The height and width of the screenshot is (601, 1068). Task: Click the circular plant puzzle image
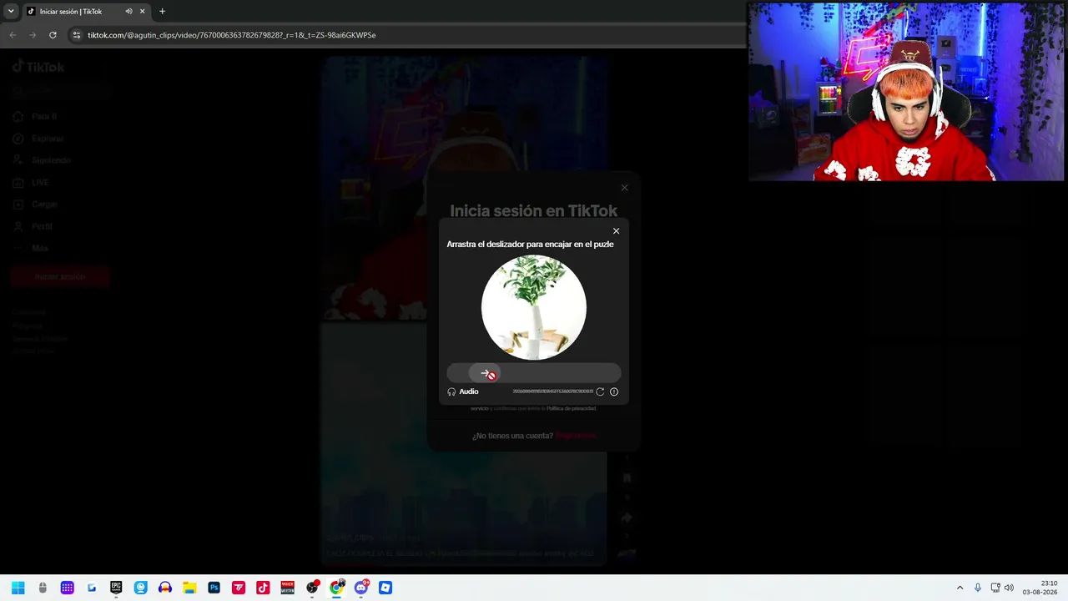pyautogui.click(x=534, y=307)
